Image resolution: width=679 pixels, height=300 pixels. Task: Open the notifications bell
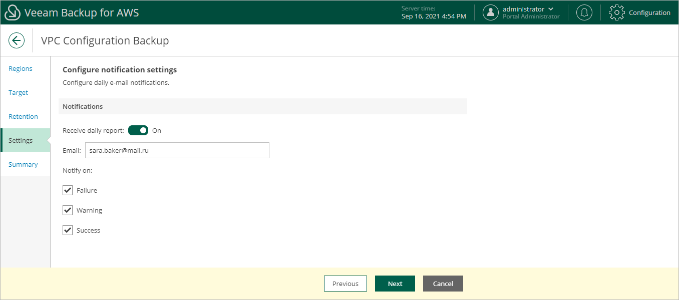[x=584, y=12]
